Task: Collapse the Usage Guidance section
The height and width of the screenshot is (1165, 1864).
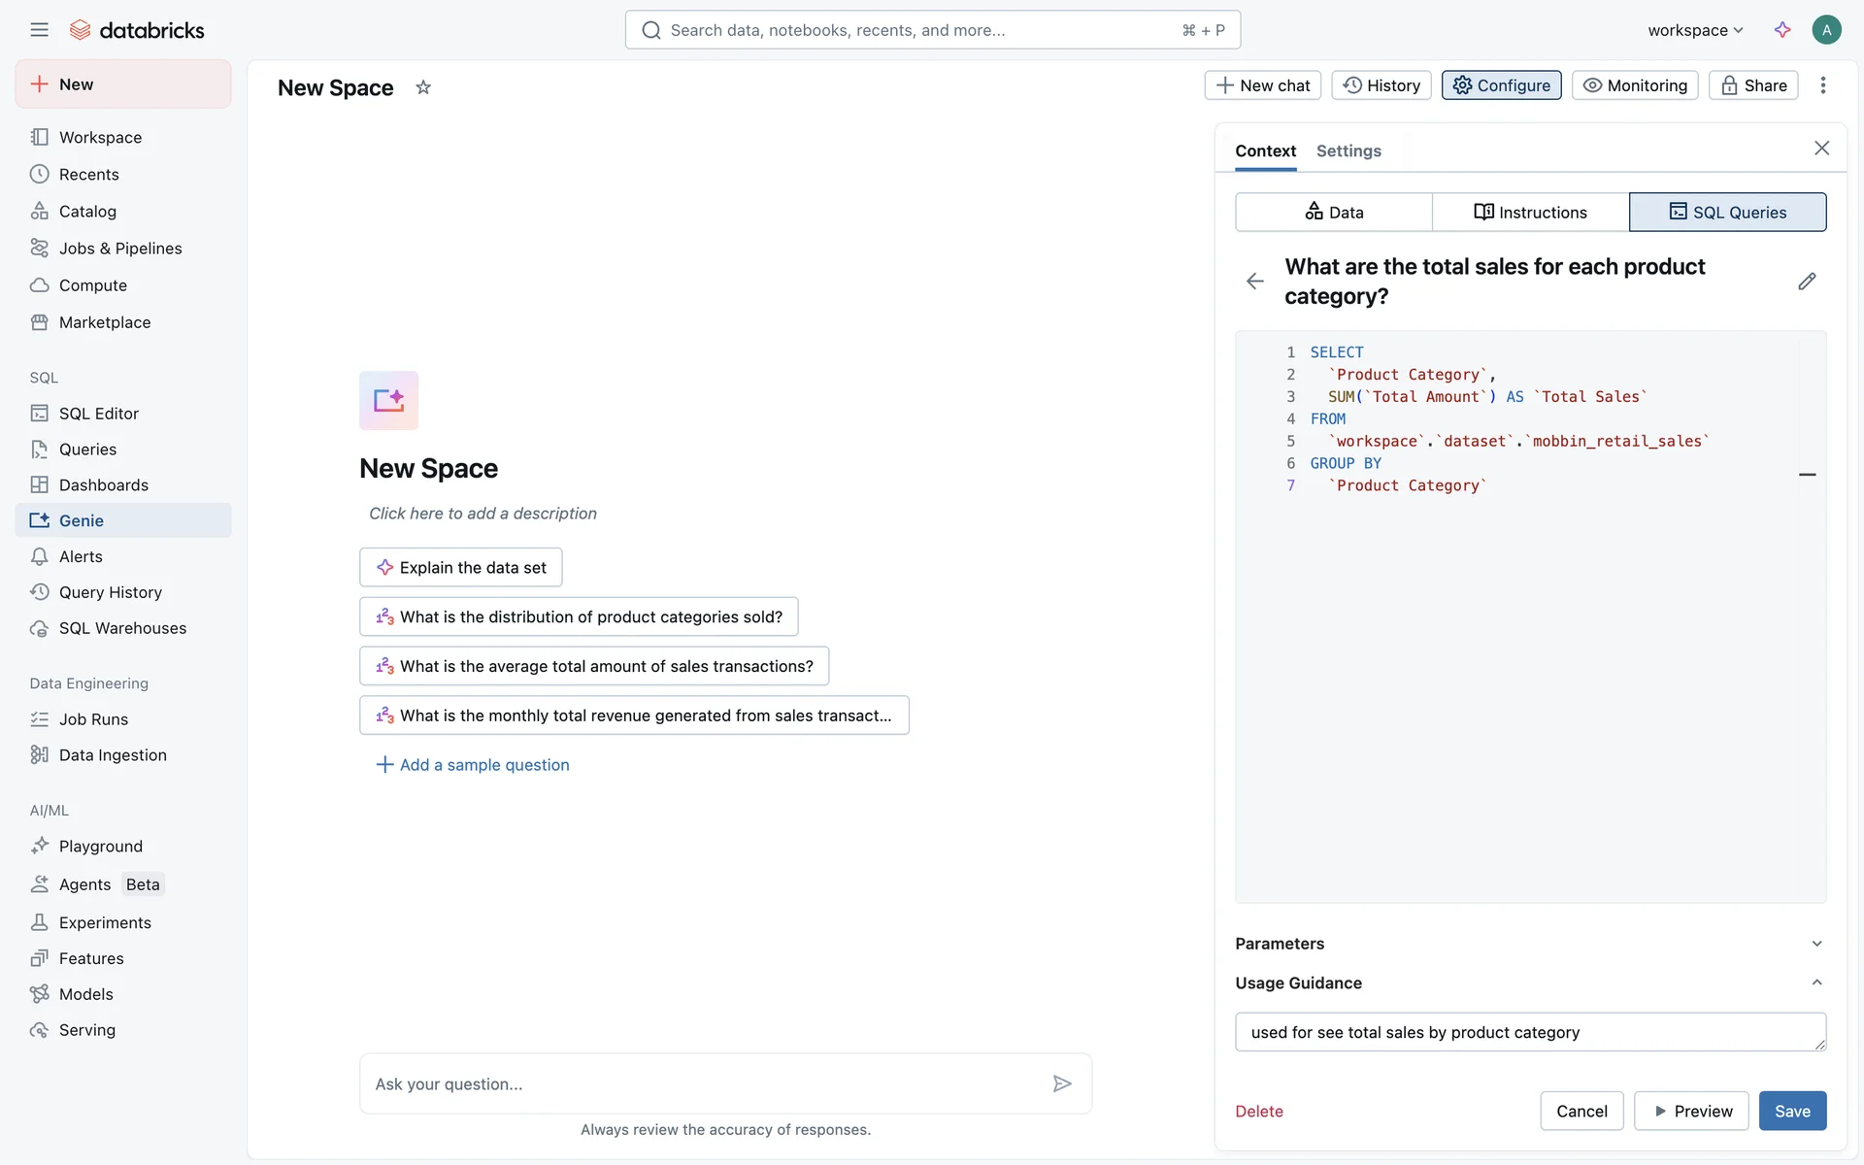Action: click(x=1816, y=982)
